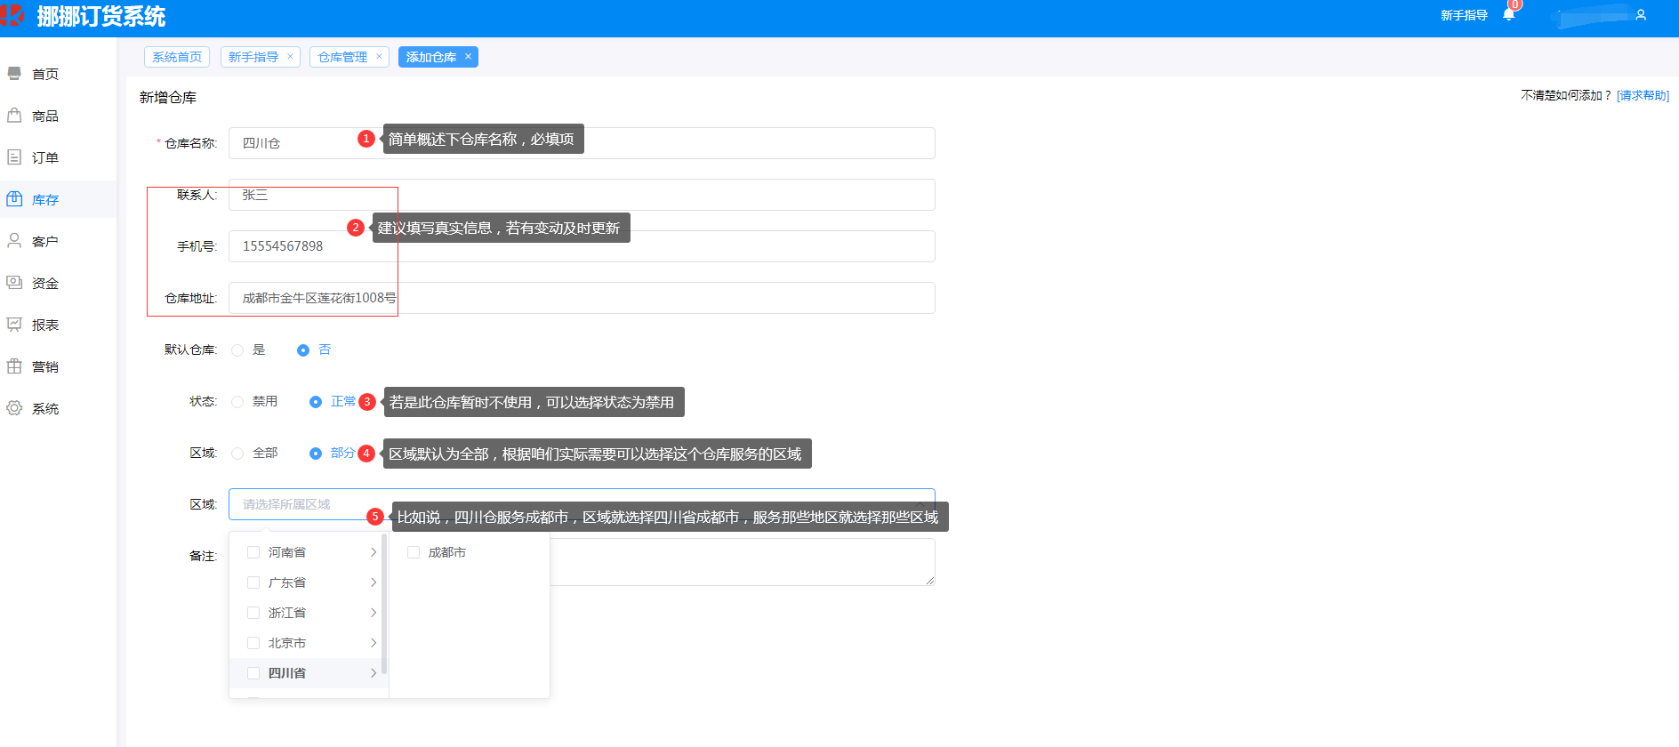Open 报表 in the sidebar
Screen dimensions: 1679x747
click(44, 325)
